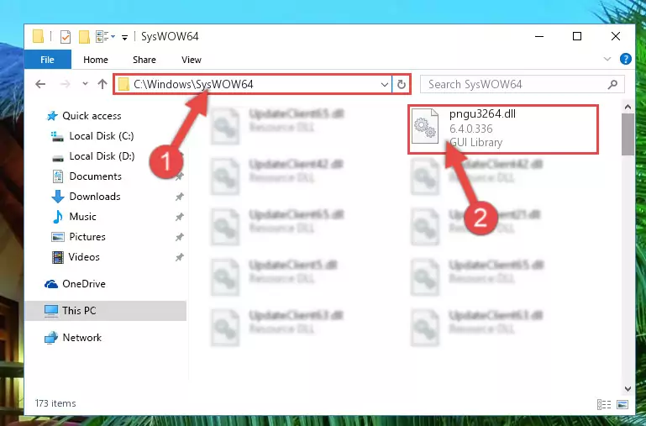646x426 pixels.
Task: Switch to the Share ribbon tab
Action: coord(144,60)
